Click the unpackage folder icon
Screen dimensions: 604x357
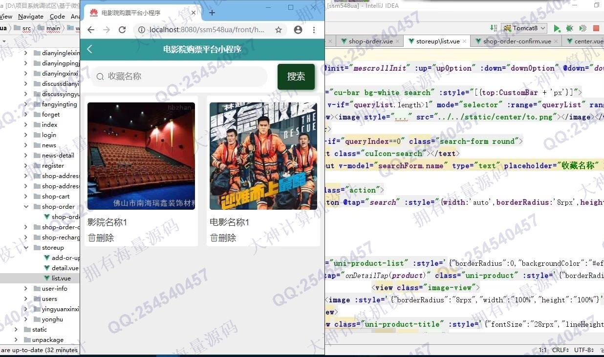pyautogui.click(x=27, y=339)
